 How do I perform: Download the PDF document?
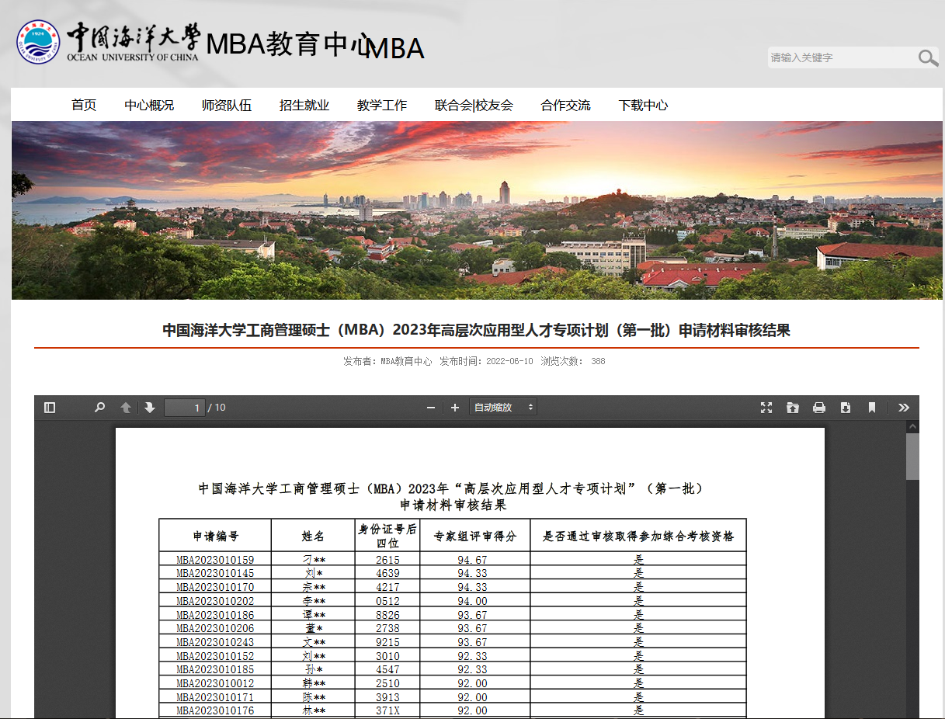[846, 408]
